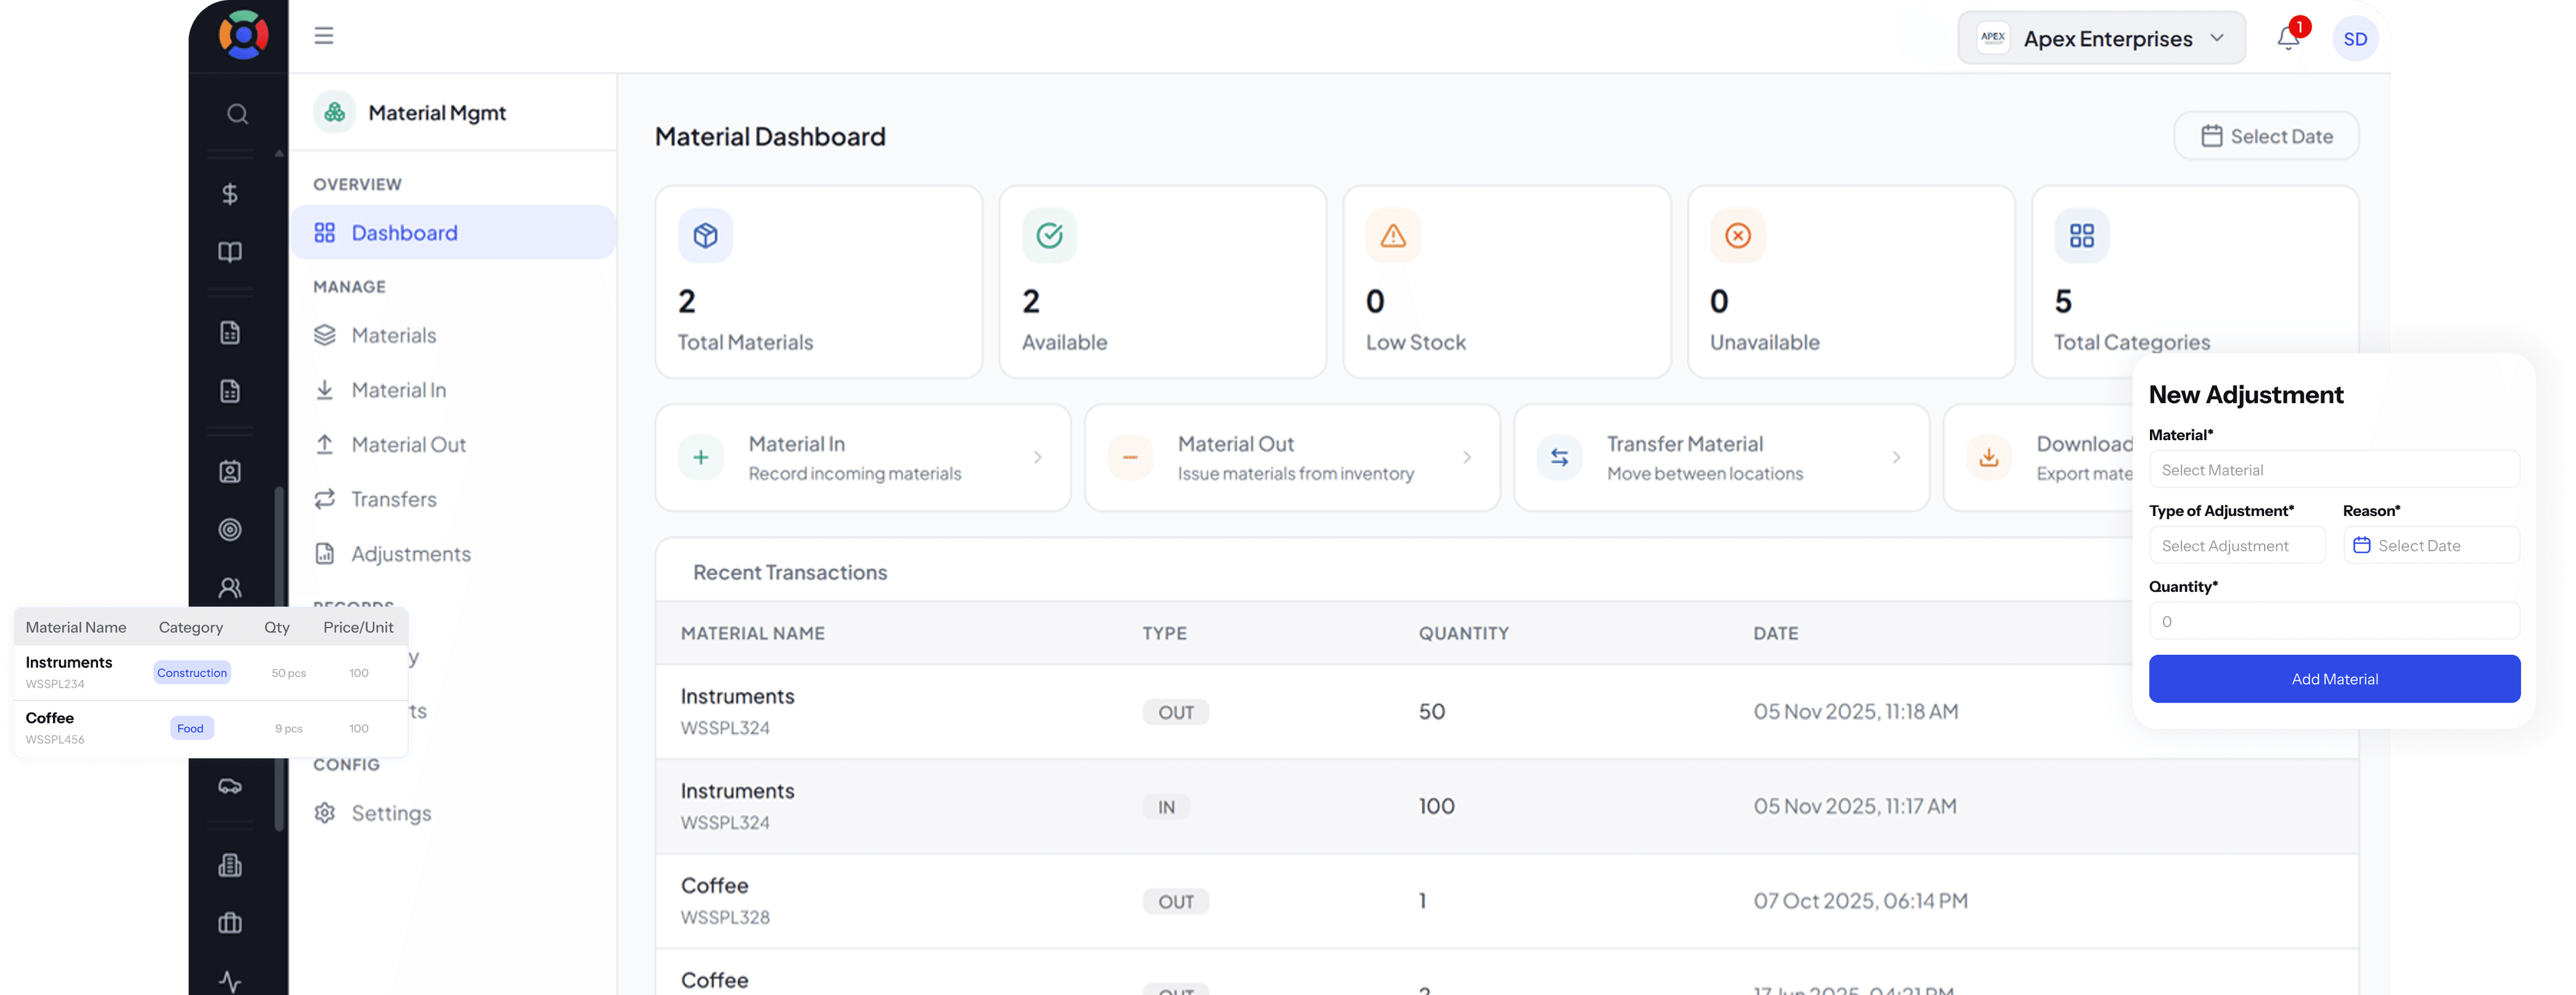2576x995 pixels.
Task: Click the sidebar vertical scrollbar
Action: pyautogui.click(x=280, y=659)
